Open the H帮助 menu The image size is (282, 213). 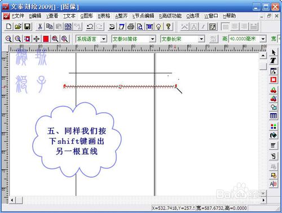coord(230,16)
